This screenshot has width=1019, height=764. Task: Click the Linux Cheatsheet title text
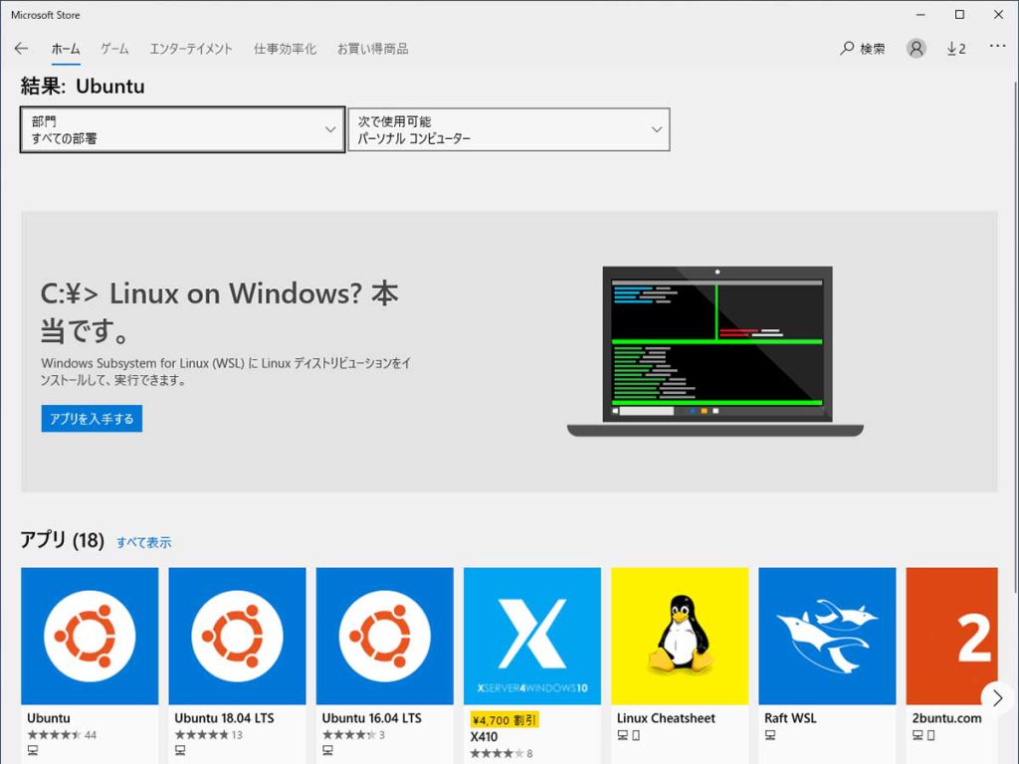(x=666, y=718)
